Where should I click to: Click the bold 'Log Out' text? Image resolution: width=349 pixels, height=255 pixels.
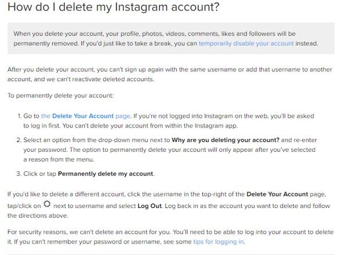coord(150,206)
